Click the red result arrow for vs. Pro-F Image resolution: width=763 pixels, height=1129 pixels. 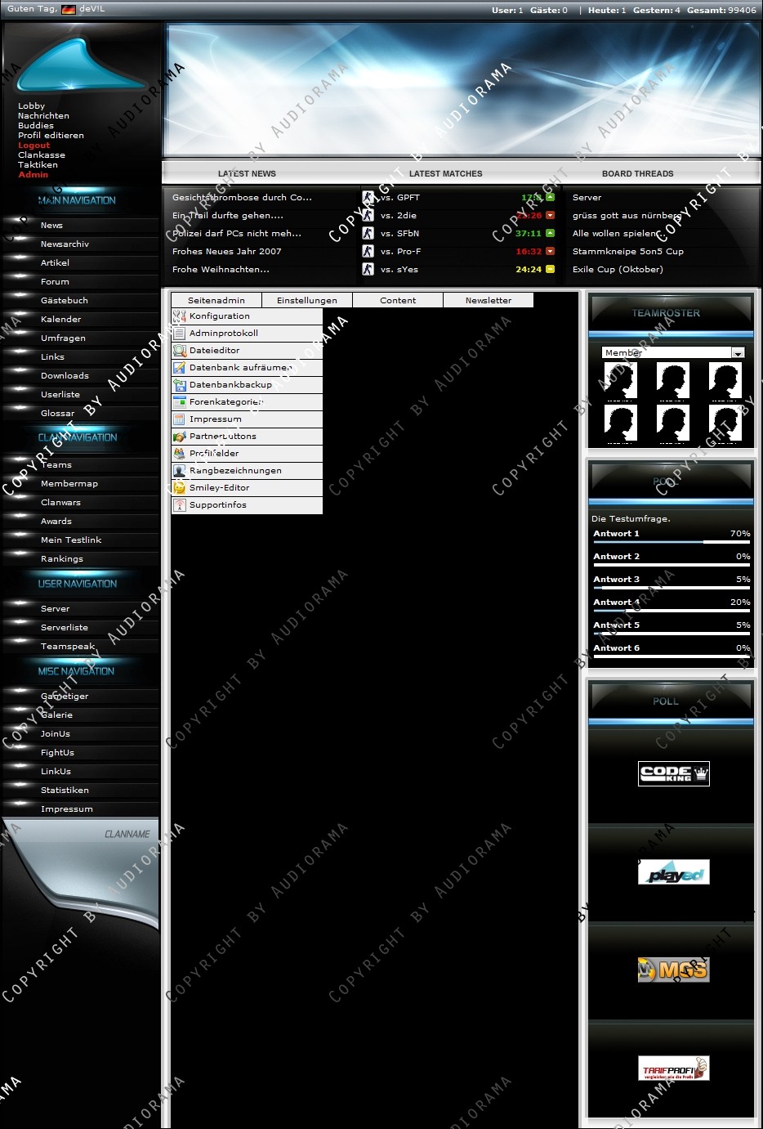pyautogui.click(x=550, y=252)
